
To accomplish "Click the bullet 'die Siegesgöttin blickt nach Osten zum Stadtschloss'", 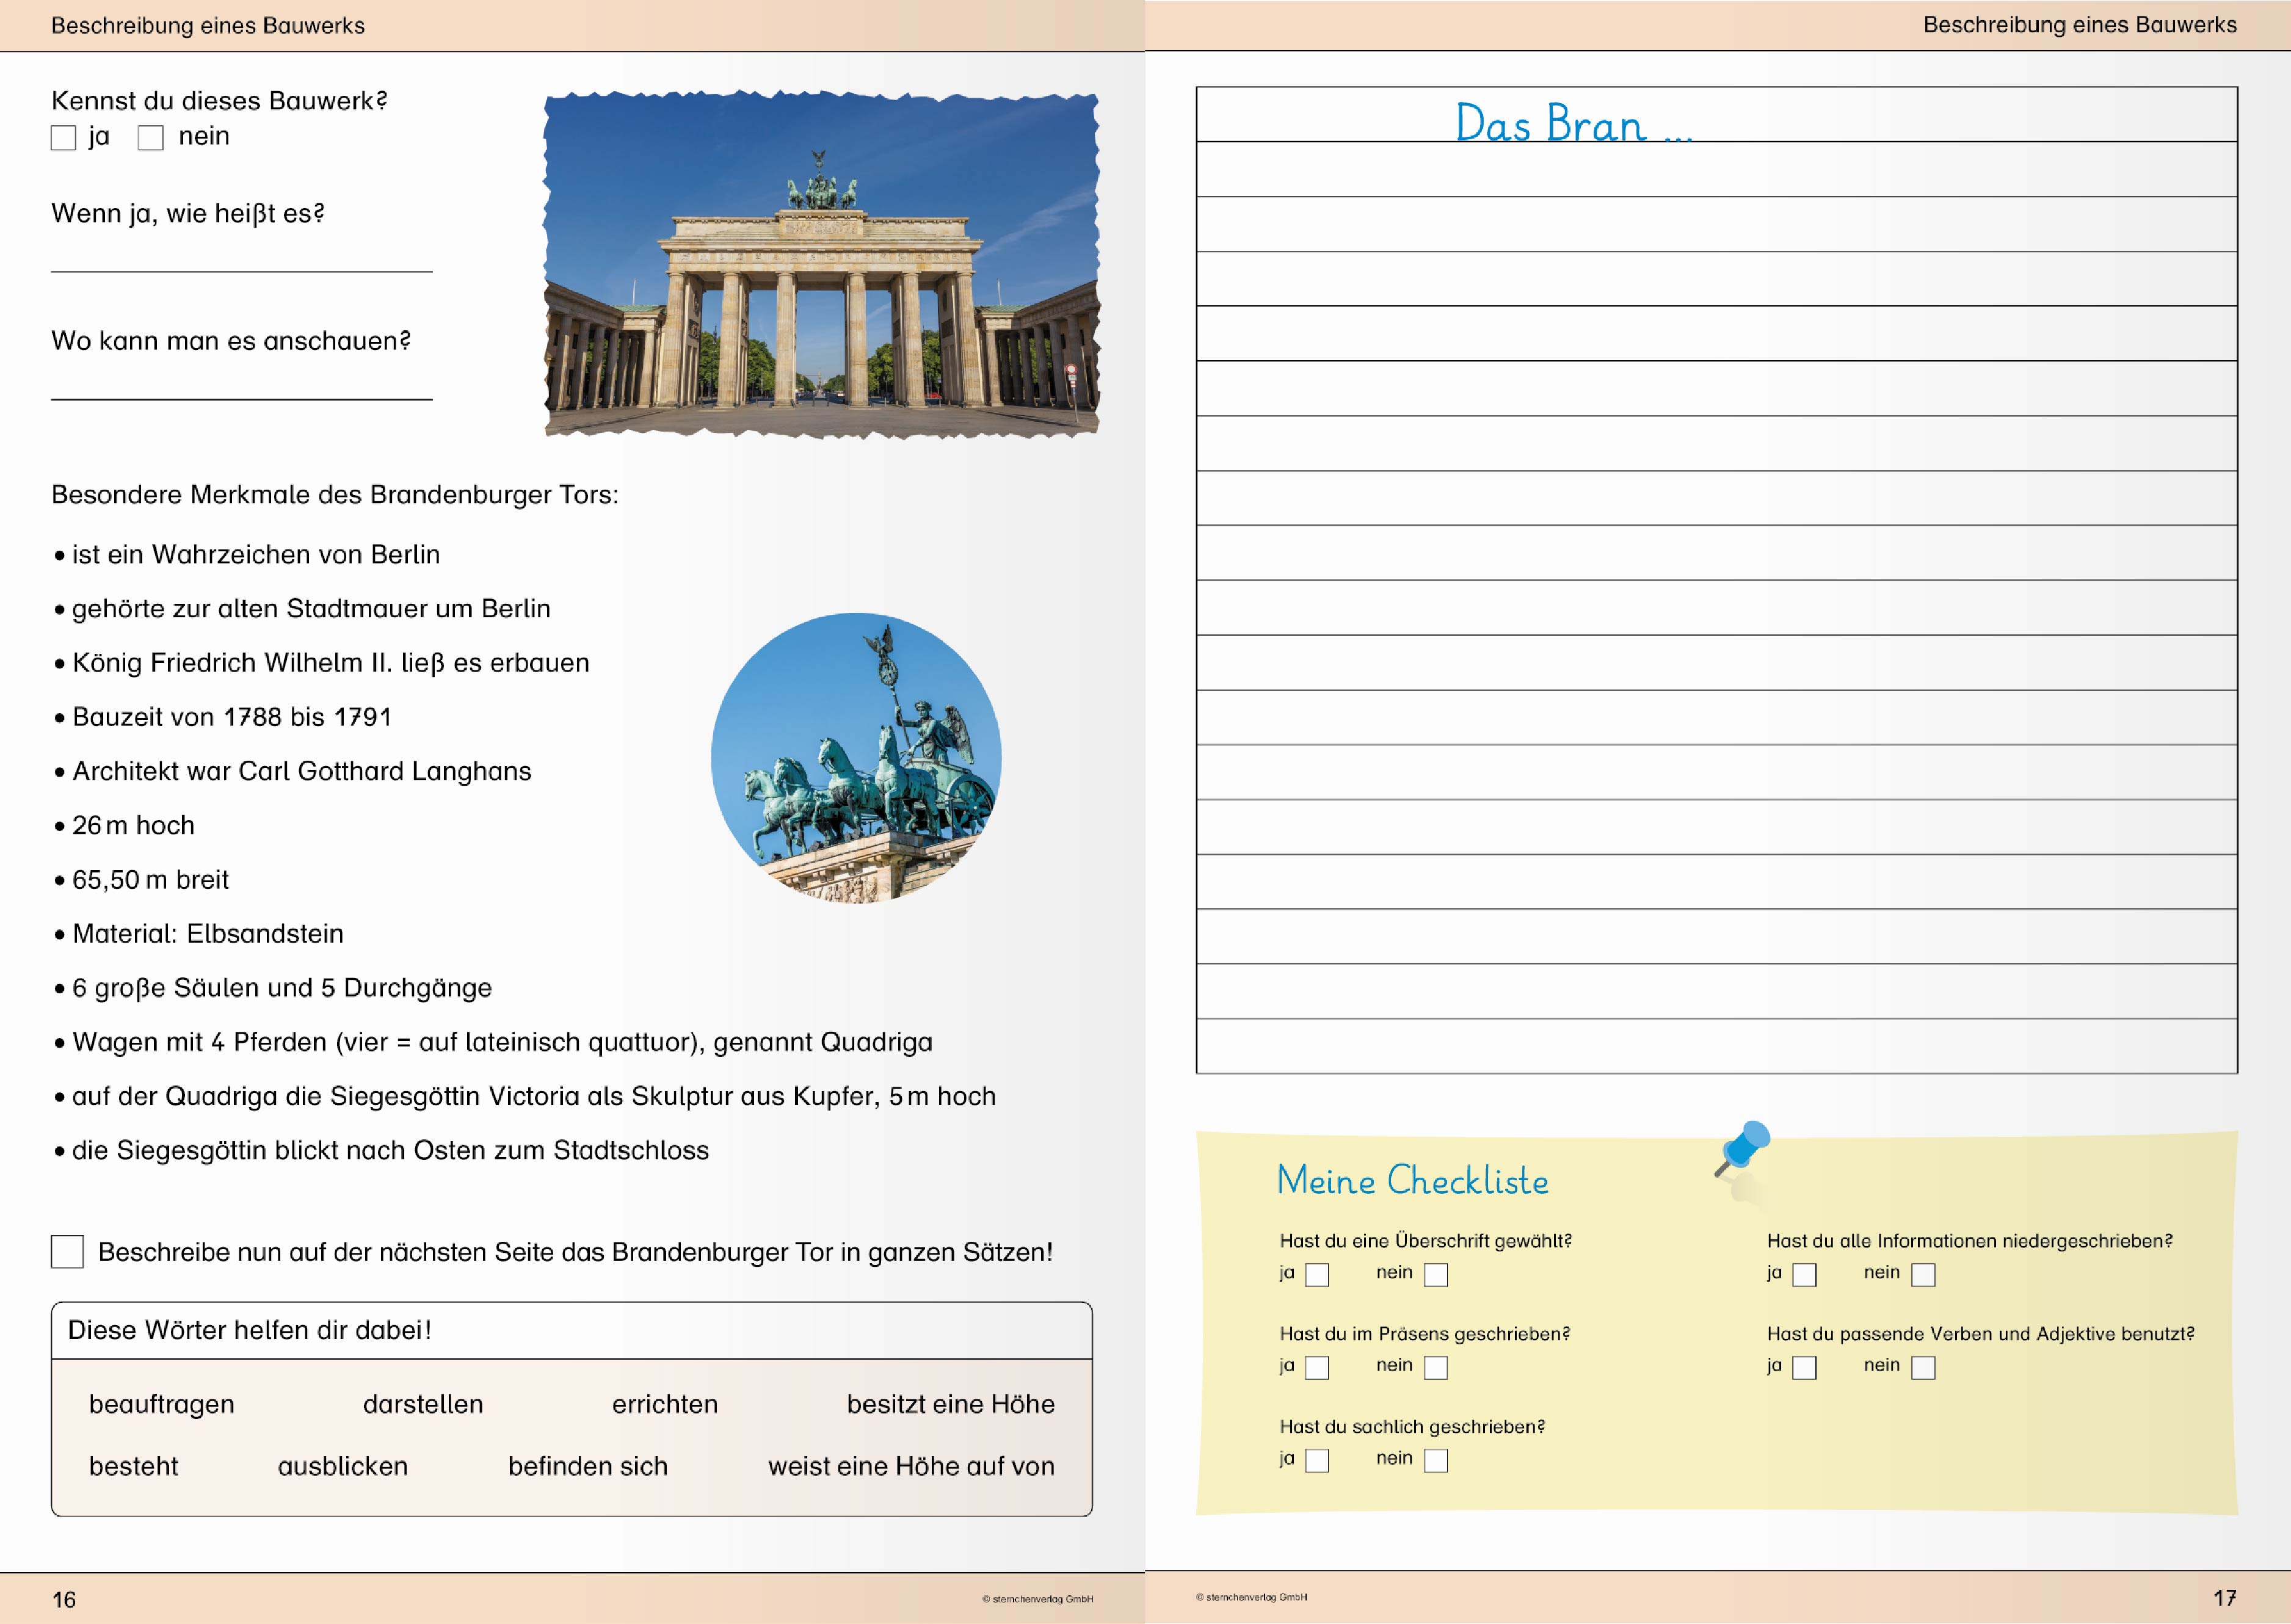I will 381,1150.
